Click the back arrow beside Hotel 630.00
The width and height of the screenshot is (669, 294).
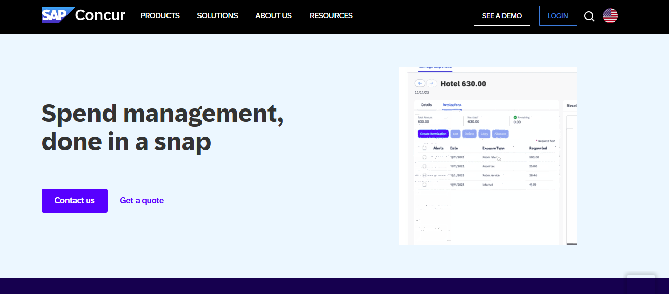[x=420, y=83]
